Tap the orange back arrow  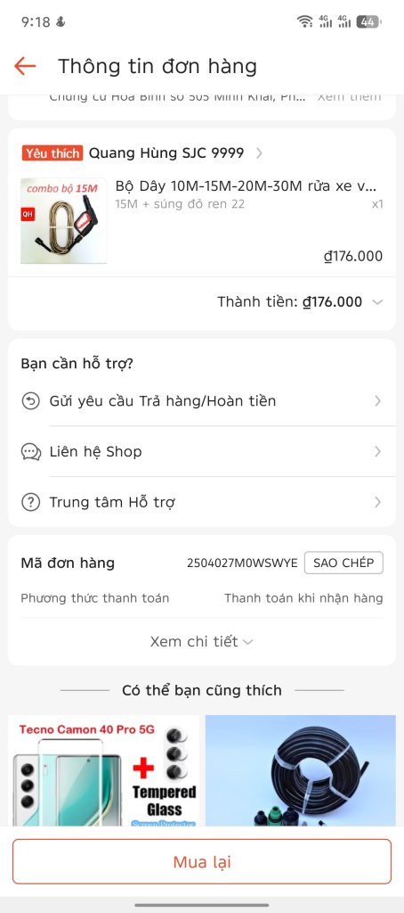pyautogui.click(x=25, y=66)
